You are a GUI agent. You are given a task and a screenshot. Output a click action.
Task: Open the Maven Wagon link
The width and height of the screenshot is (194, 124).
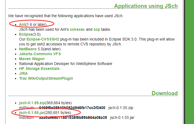click(32, 59)
